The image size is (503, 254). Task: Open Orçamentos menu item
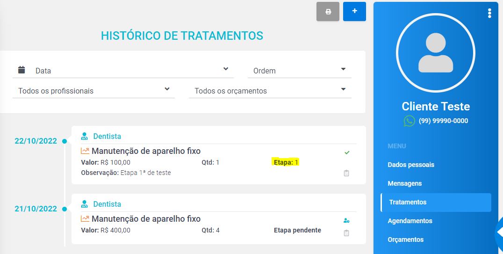[x=405, y=239]
